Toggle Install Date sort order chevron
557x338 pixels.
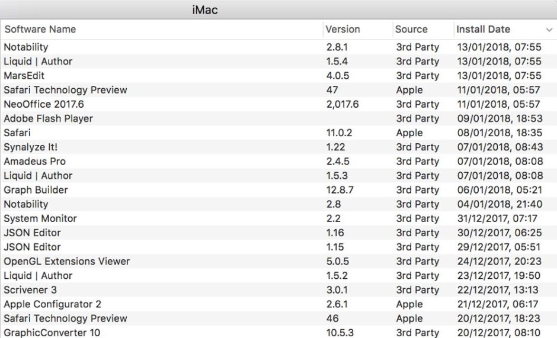549,30
